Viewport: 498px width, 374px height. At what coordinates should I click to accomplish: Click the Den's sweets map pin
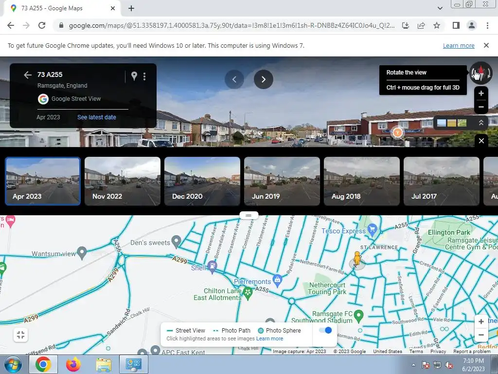click(176, 242)
